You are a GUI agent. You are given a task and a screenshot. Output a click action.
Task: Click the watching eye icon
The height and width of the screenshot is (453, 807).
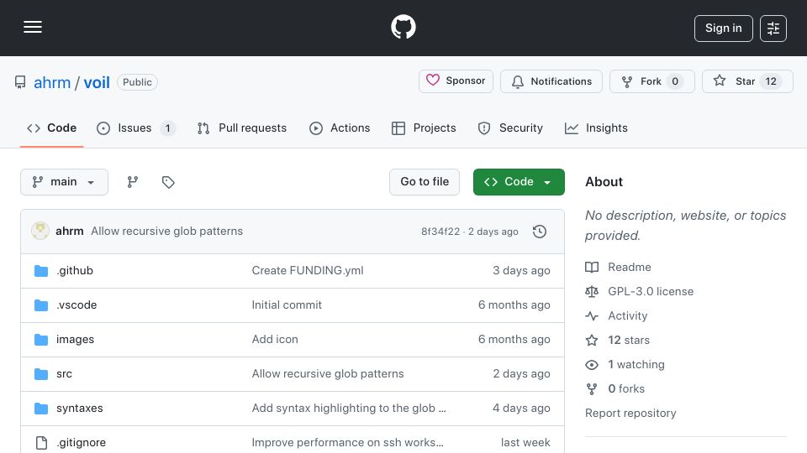(592, 365)
